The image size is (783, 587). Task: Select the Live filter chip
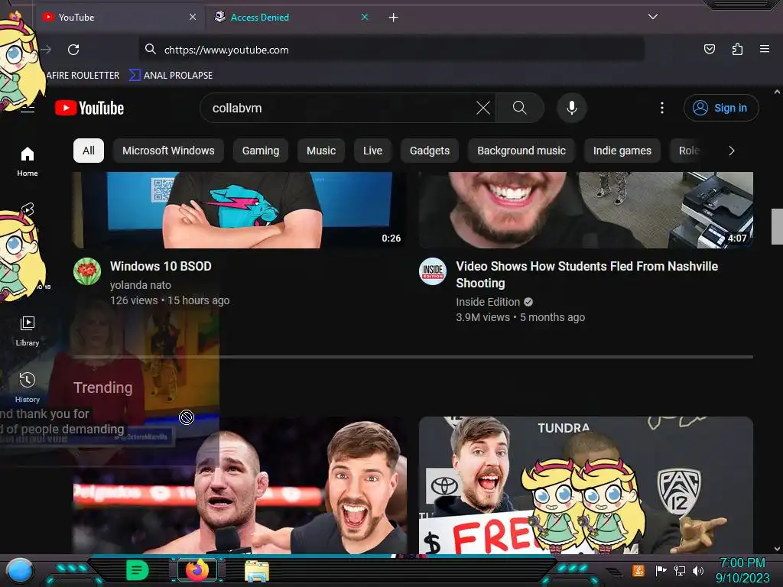click(x=372, y=151)
